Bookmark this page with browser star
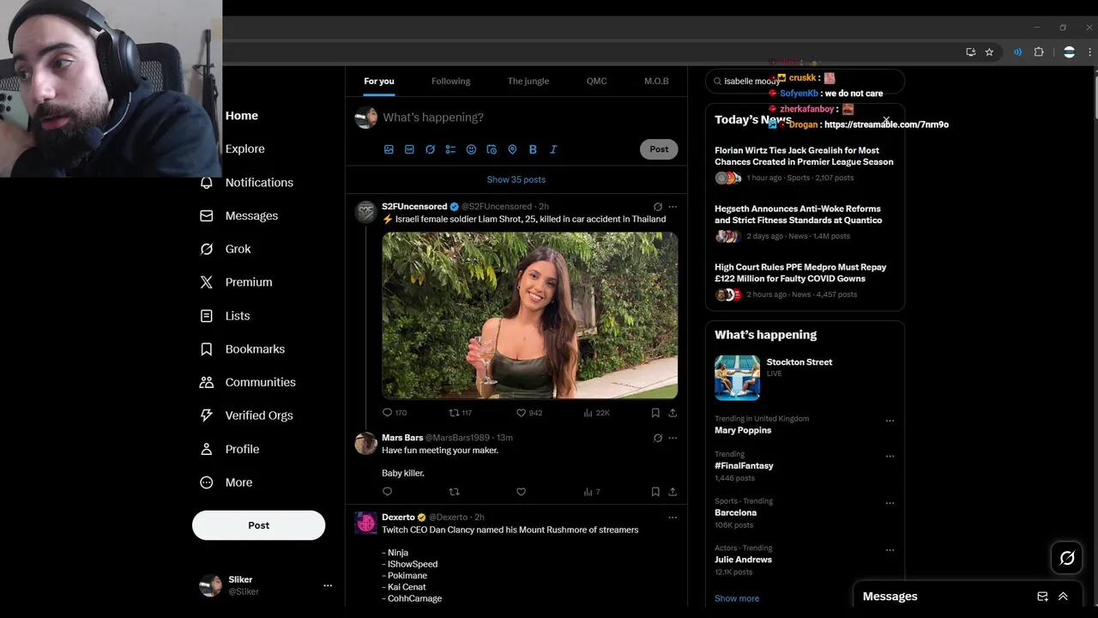Screen dimensions: 1098x618 989,52
